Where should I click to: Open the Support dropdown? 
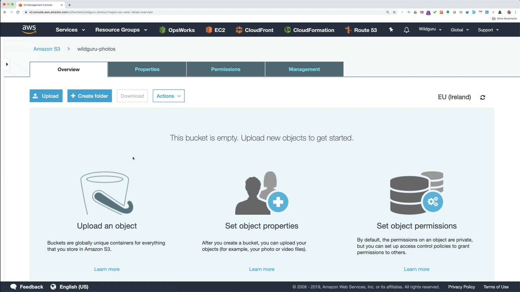click(x=488, y=30)
